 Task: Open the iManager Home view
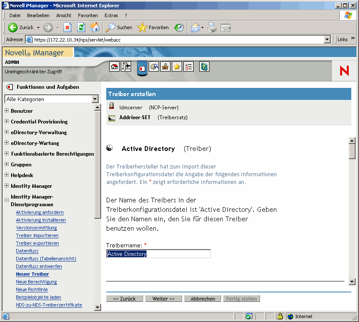(114, 66)
